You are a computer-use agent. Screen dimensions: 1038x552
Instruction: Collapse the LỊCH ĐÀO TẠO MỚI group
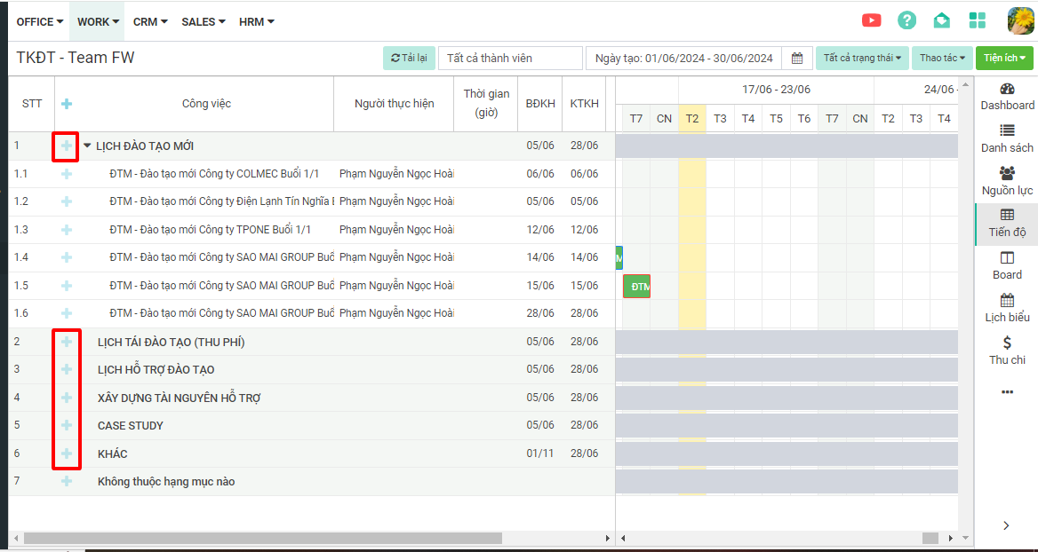(87, 146)
